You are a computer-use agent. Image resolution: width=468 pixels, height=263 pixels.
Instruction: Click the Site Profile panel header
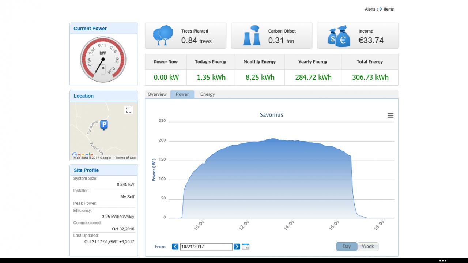(x=104, y=170)
